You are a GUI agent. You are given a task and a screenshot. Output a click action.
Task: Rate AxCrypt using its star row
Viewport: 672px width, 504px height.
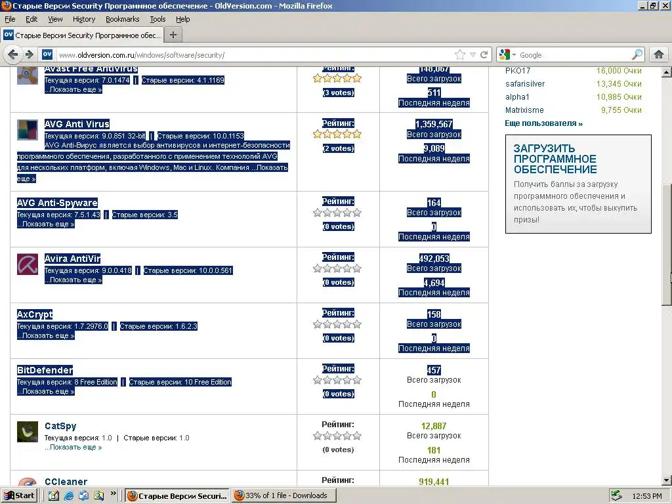click(x=337, y=324)
